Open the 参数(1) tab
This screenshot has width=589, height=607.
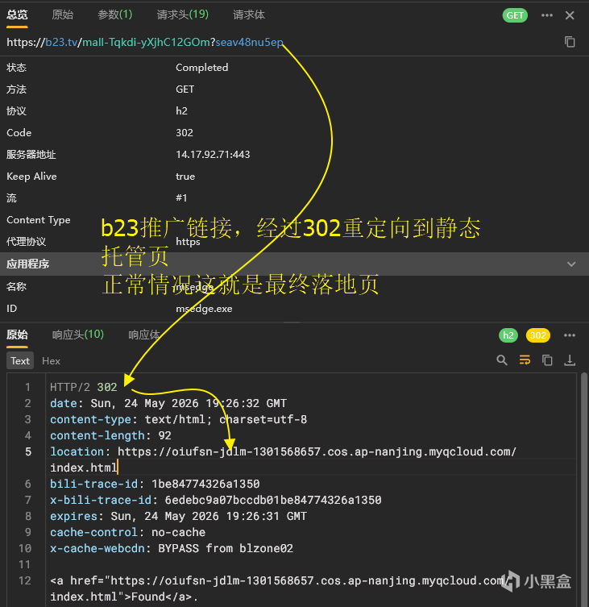coord(115,15)
